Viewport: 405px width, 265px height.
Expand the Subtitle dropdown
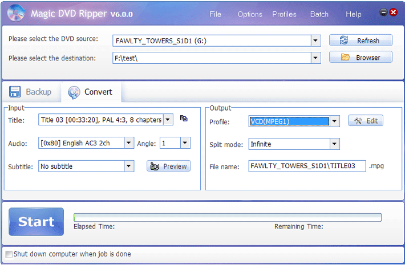[128, 166]
